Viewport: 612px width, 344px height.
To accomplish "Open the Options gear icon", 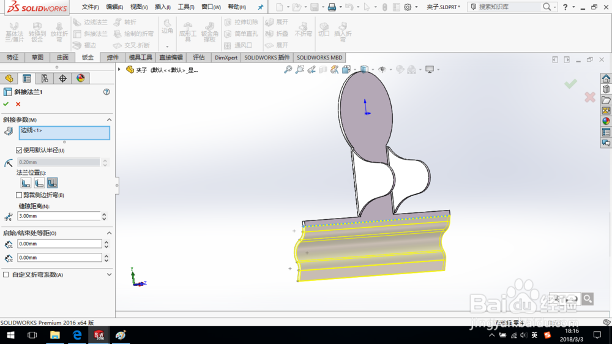I will coord(408,7).
